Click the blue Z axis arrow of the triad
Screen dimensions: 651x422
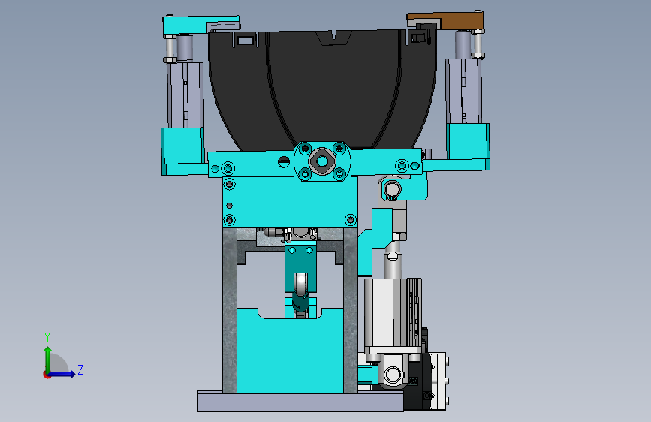click(x=62, y=374)
